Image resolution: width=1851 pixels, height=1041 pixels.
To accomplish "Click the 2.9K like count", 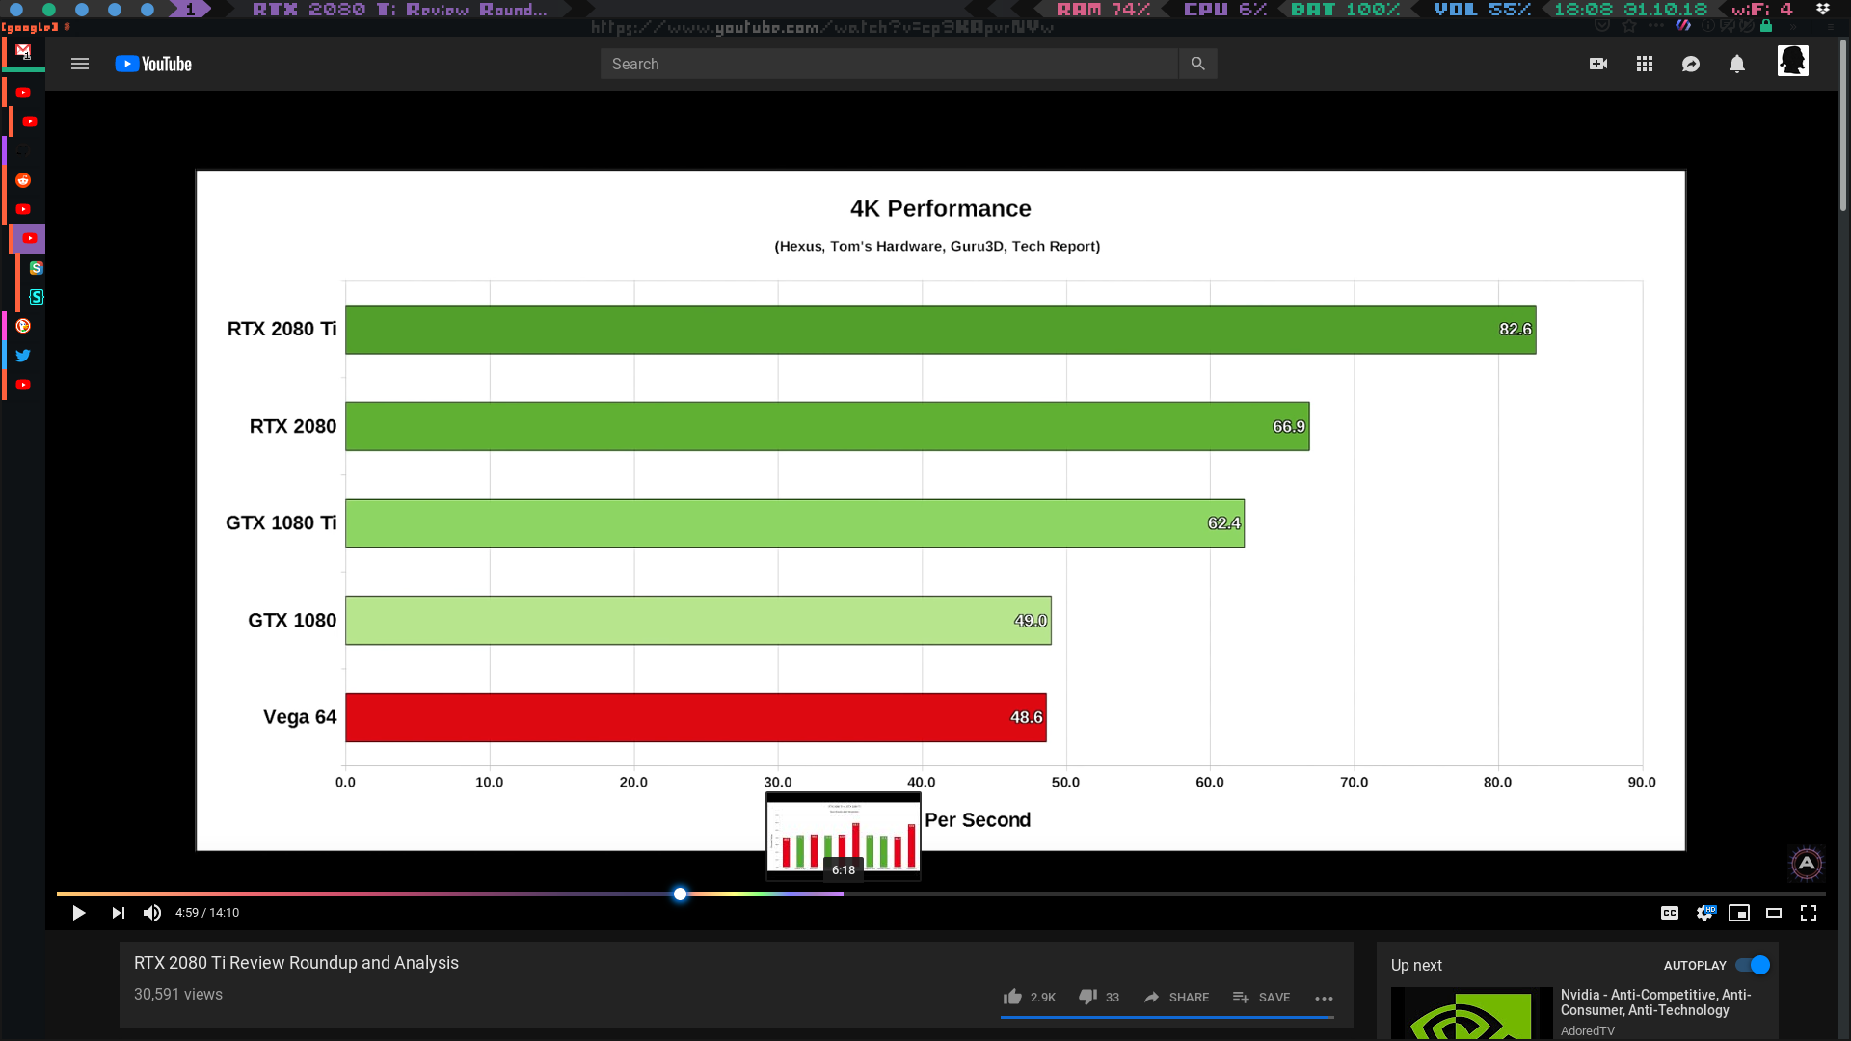I will click(x=1043, y=998).
